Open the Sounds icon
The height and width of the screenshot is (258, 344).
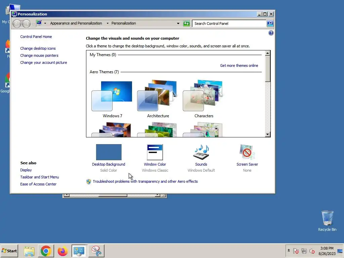coord(201,152)
